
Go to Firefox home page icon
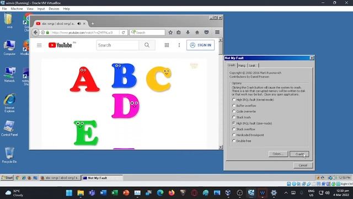pyautogui.click(x=197, y=33)
